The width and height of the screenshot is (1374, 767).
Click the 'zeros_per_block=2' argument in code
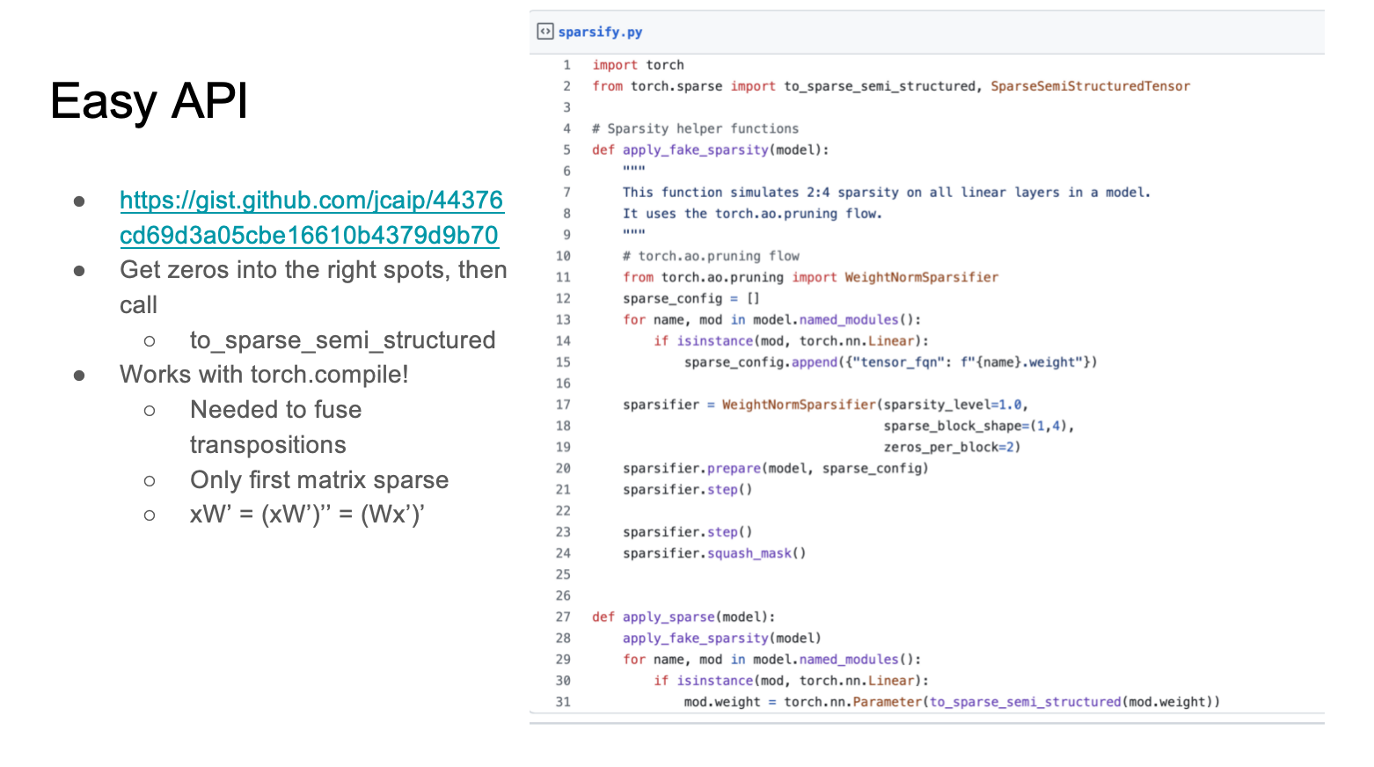pyautogui.click(x=952, y=447)
